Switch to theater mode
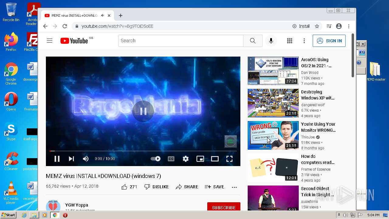Screen dimensions: 389x219 215,158
